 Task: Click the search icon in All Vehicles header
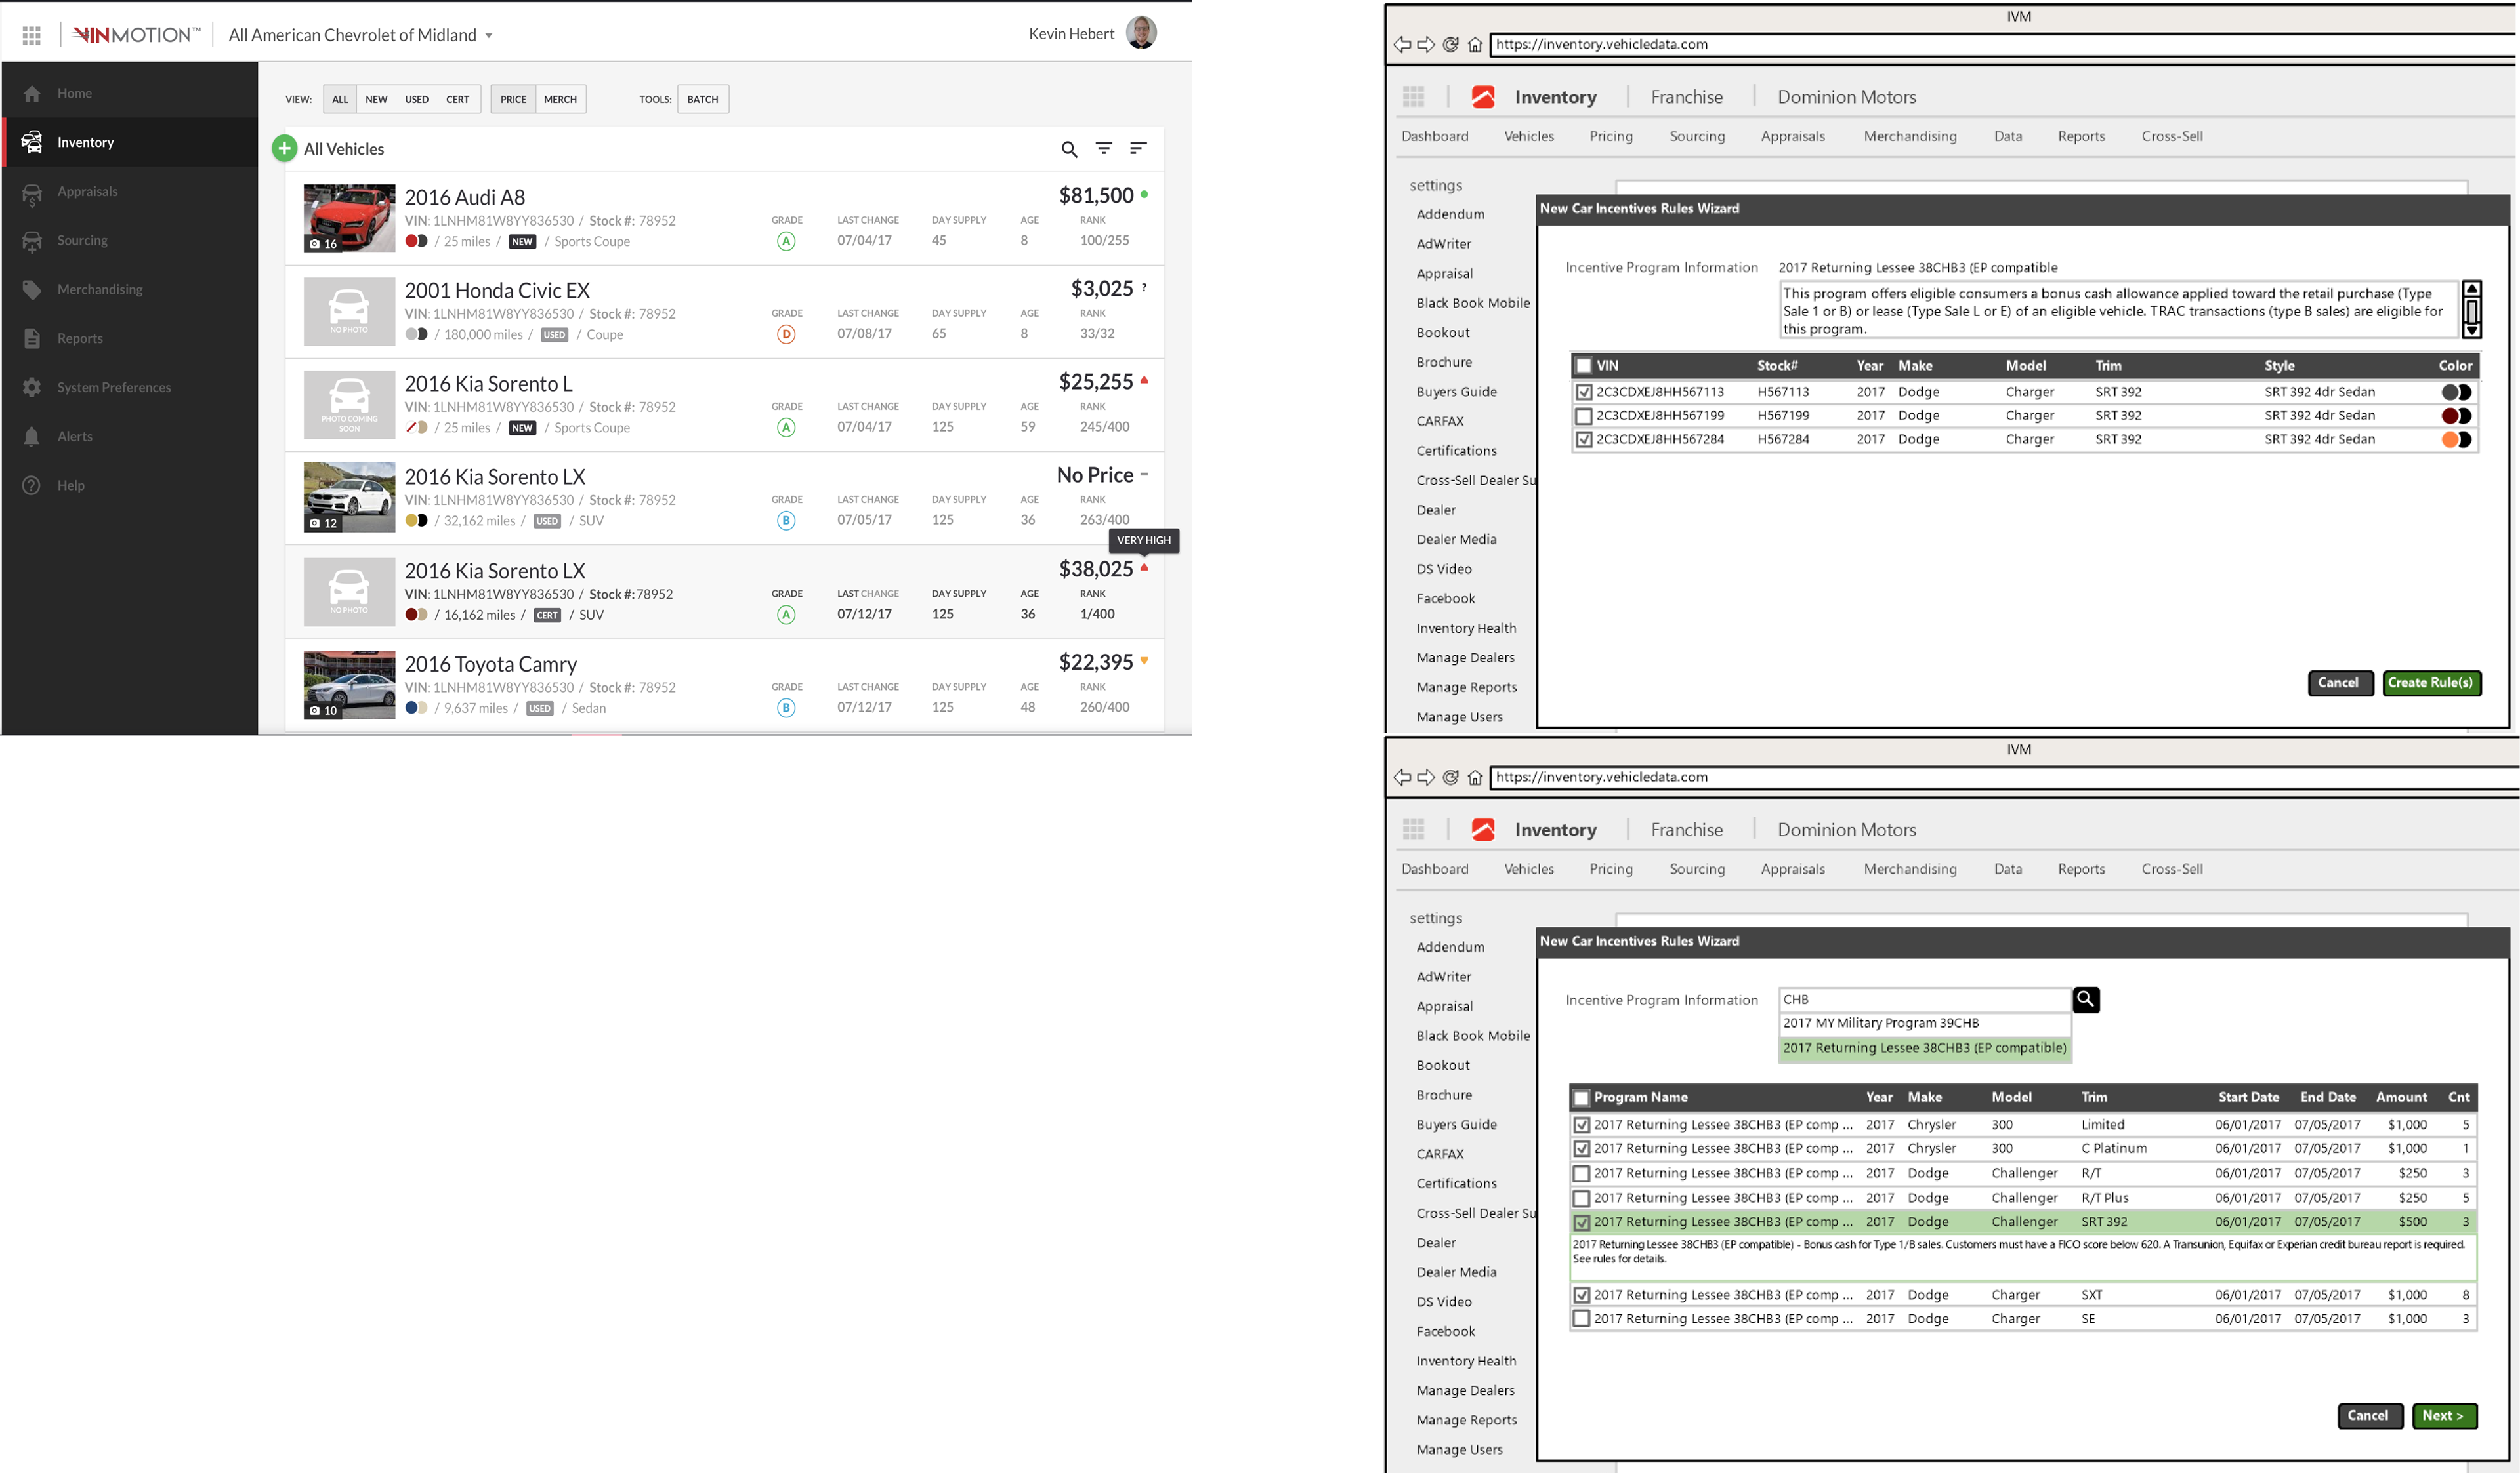1069,149
